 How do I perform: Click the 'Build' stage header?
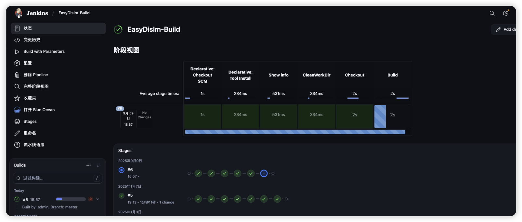pos(393,75)
